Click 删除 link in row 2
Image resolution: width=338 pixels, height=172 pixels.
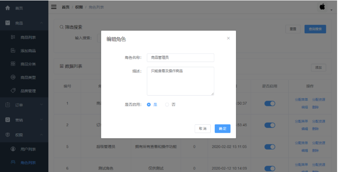click(x=315, y=129)
